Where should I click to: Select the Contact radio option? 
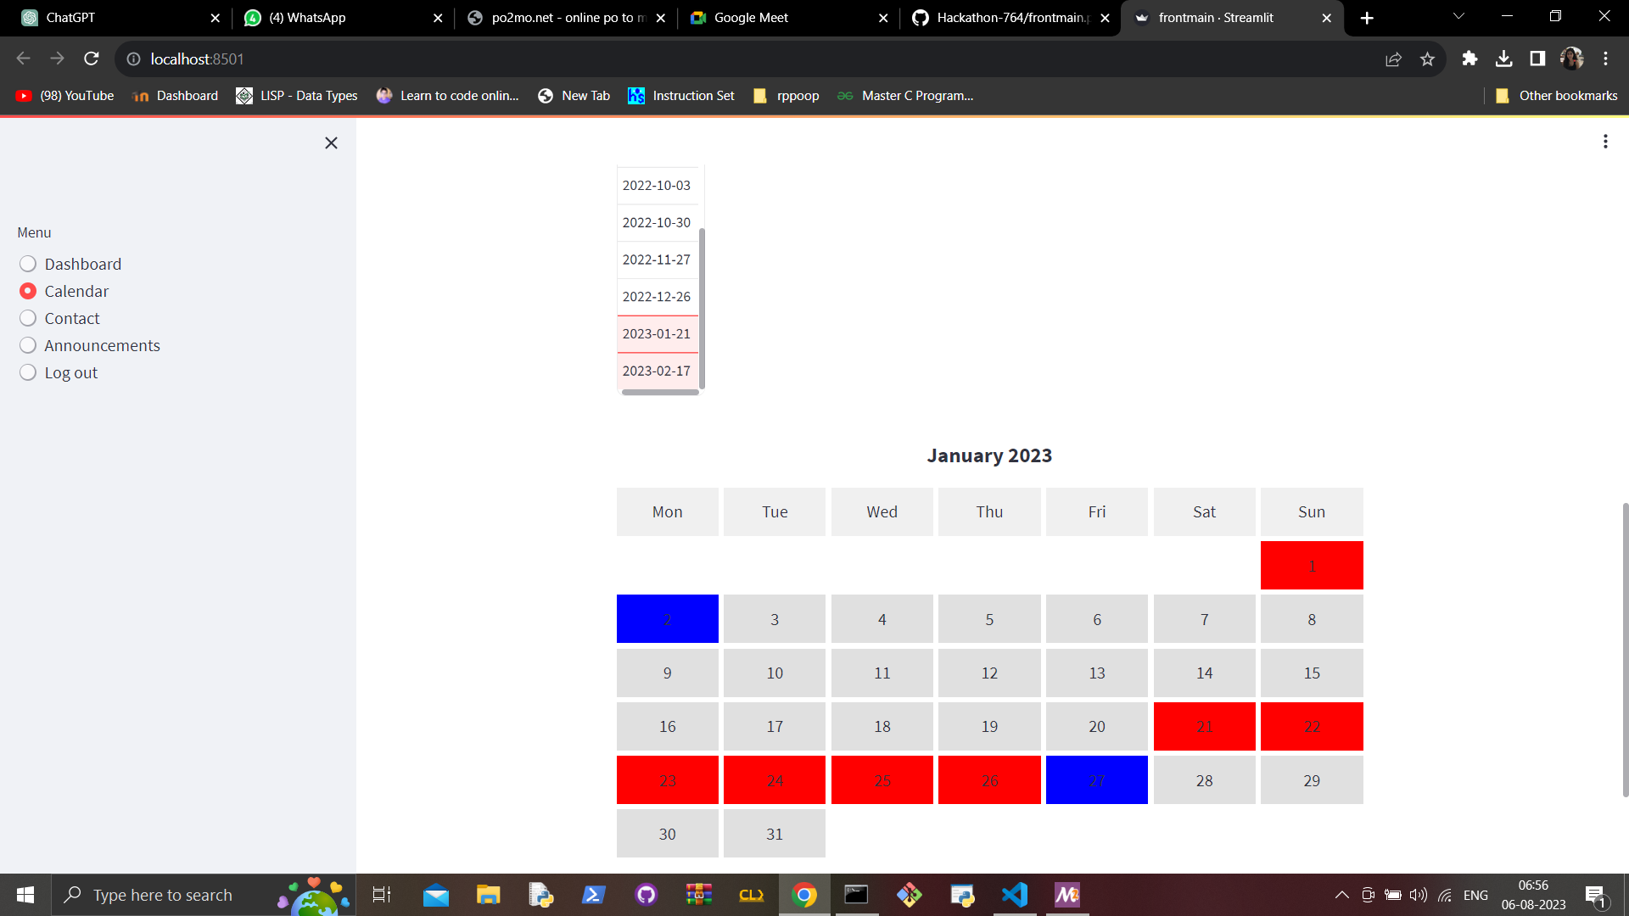[x=28, y=318]
